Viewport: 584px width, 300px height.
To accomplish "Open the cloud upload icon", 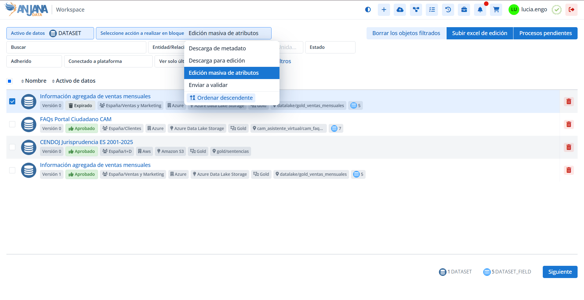I will pyautogui.click(x=400, y=10).
